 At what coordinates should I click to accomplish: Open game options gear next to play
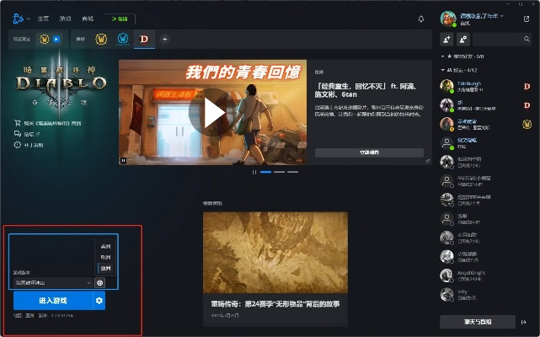coord(99,301)
